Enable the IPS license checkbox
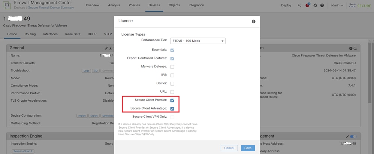This screenshot has width=374, height=154. [172, 75]
